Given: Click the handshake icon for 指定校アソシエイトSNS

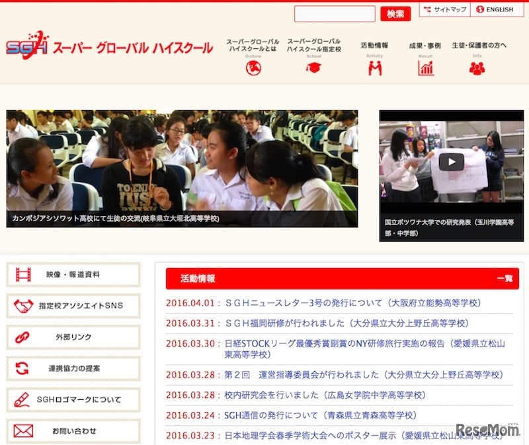Looking at the screenshot, I should pos(24,306).
